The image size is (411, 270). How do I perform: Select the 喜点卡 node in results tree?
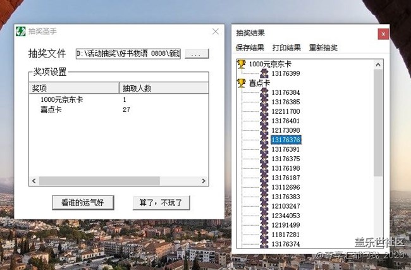pyautogui.click(x=259, y=83)
